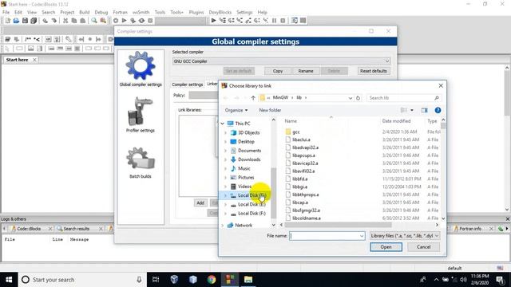Image resolution: width=511 pixels, height=287 pixels.
Task: Click the Abort build toolbar icon
Action: [x=150, y=21]
